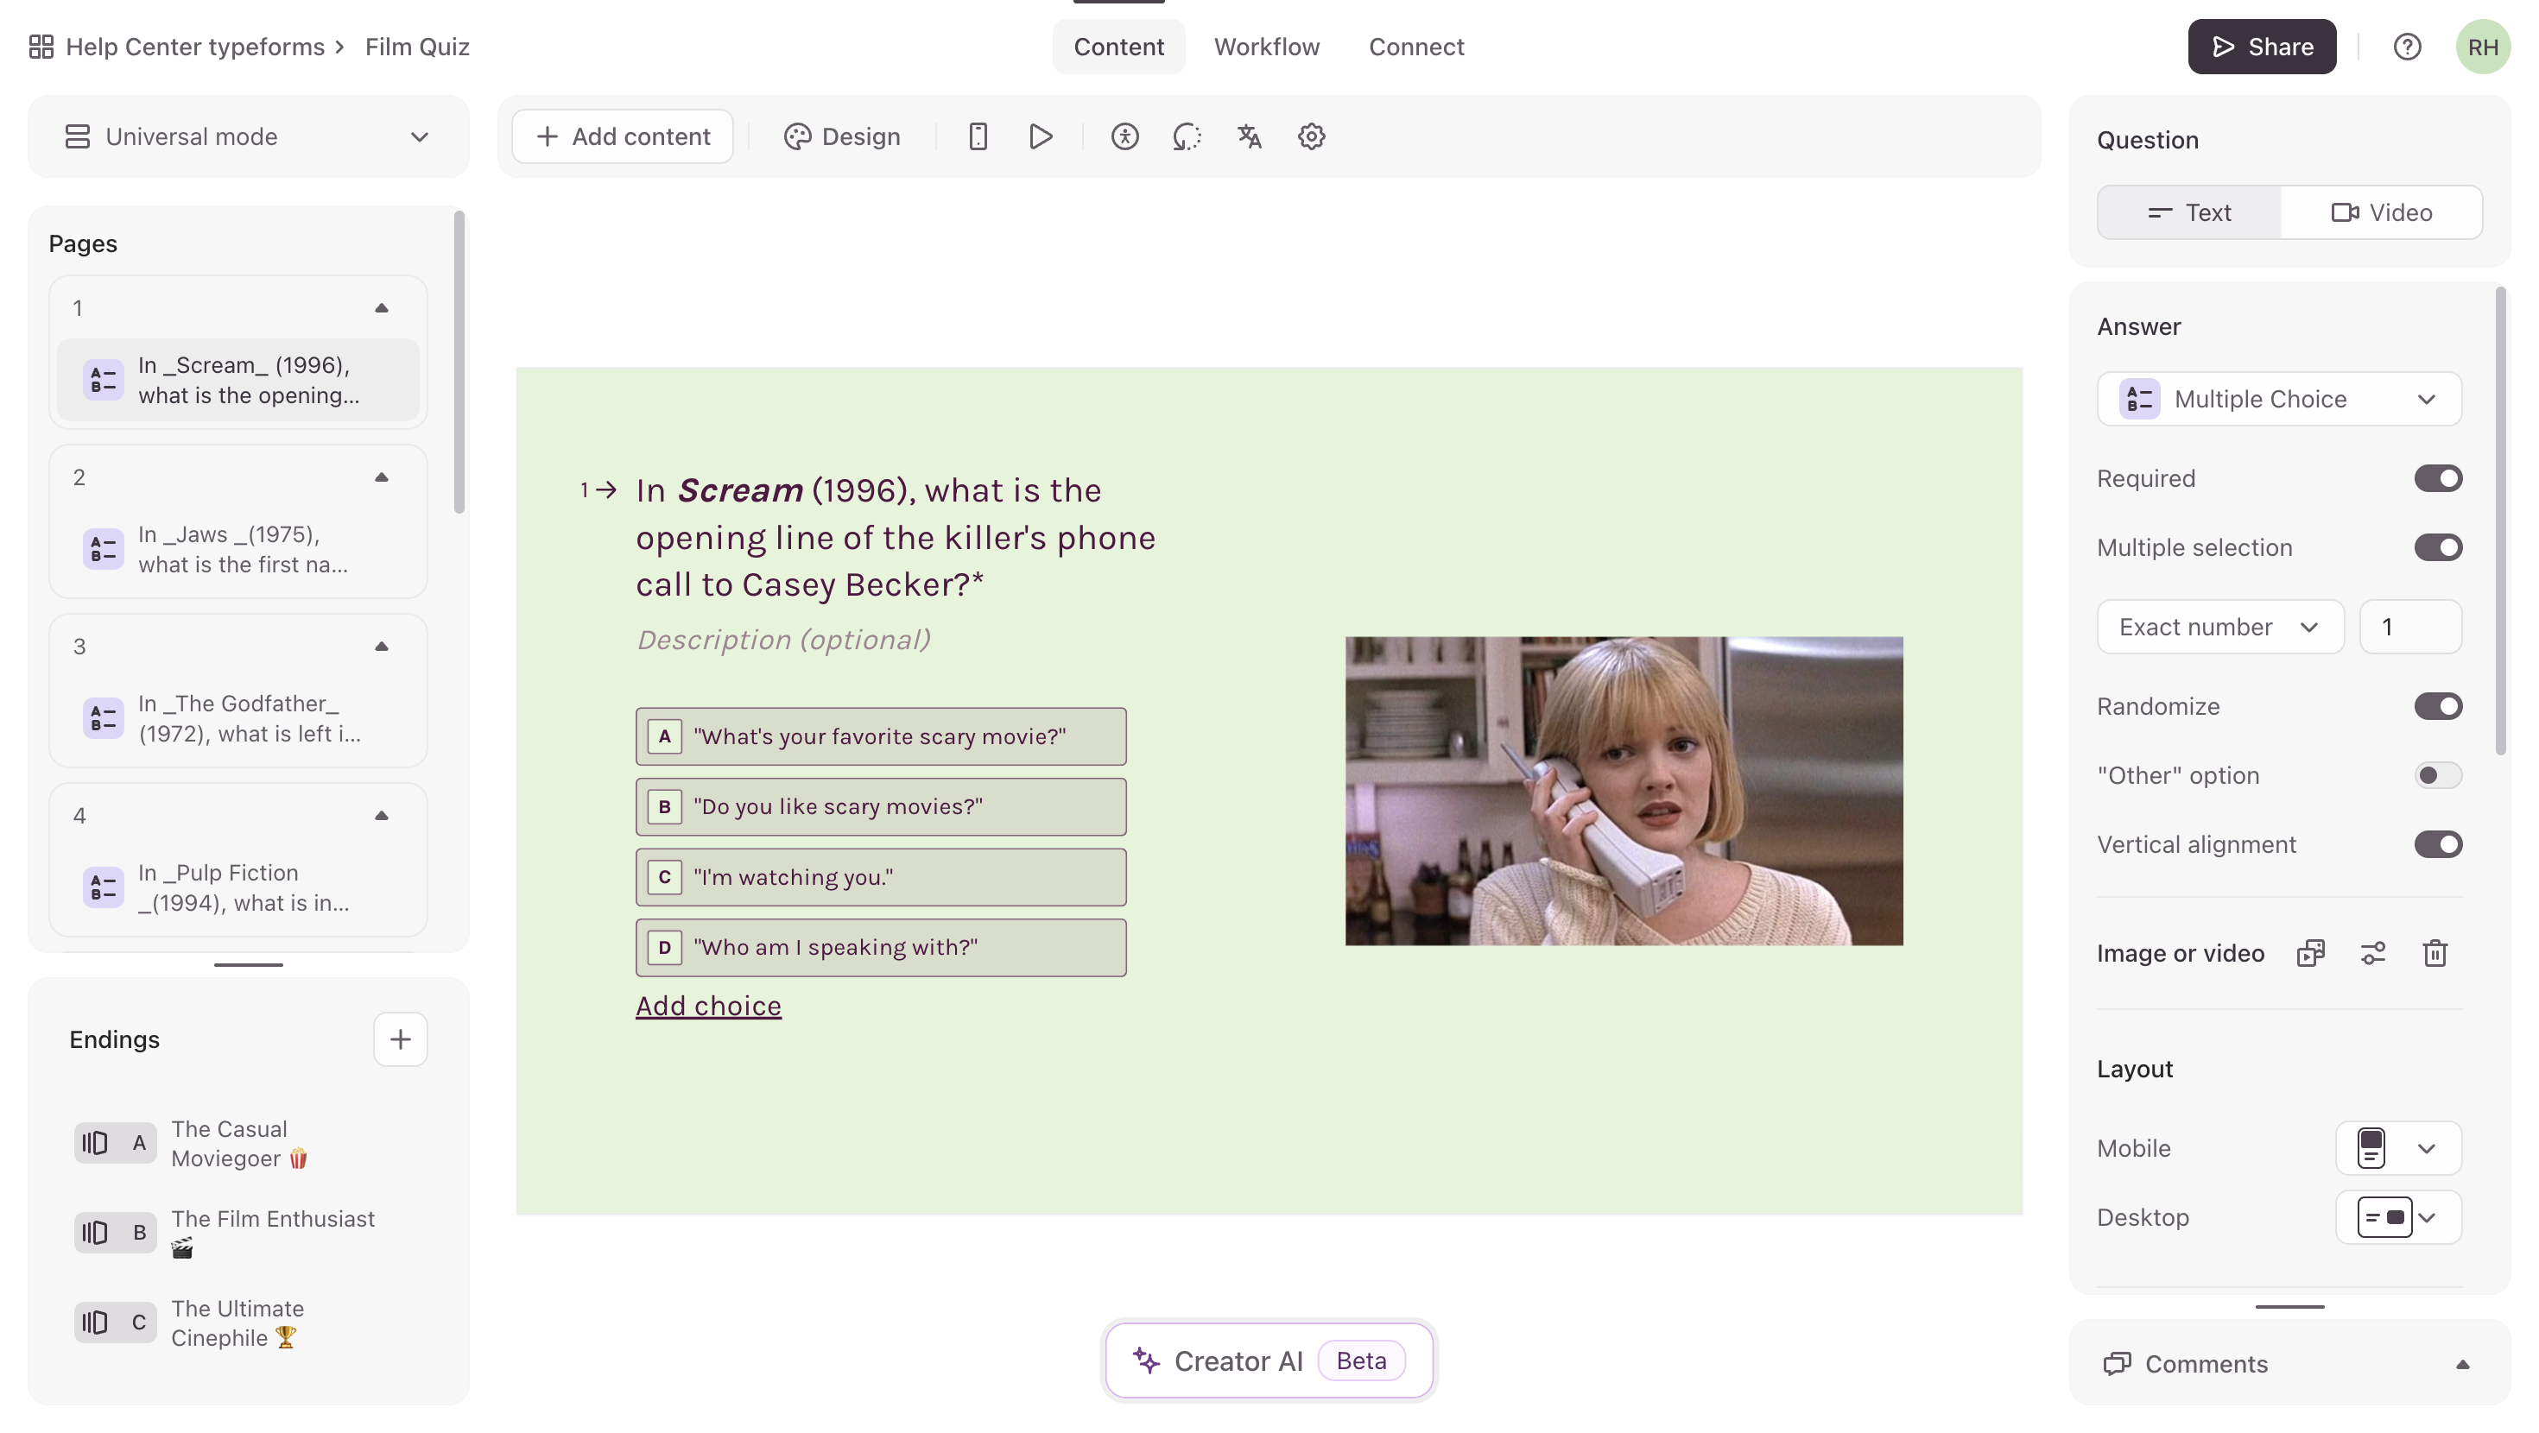Click the translate languages icon

click(x=1249, y=136)
